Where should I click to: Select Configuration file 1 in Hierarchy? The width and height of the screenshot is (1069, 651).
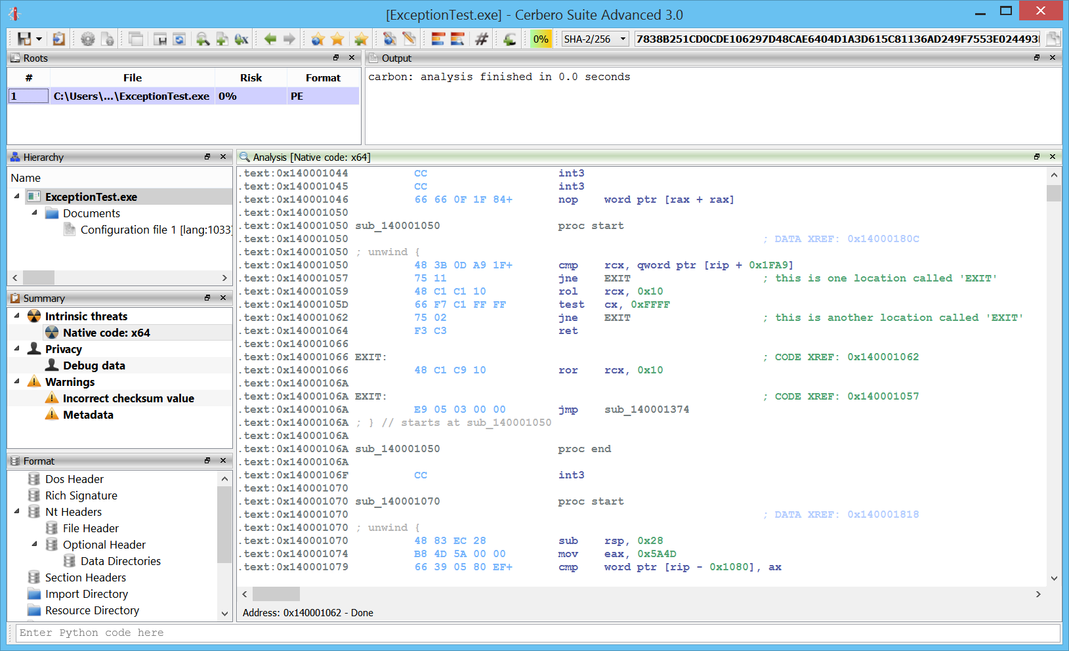156,230
